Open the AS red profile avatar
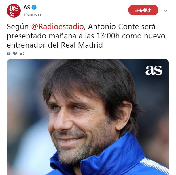Image resolution: width=176 pixels, height=175 pixels. pos(14,11)
